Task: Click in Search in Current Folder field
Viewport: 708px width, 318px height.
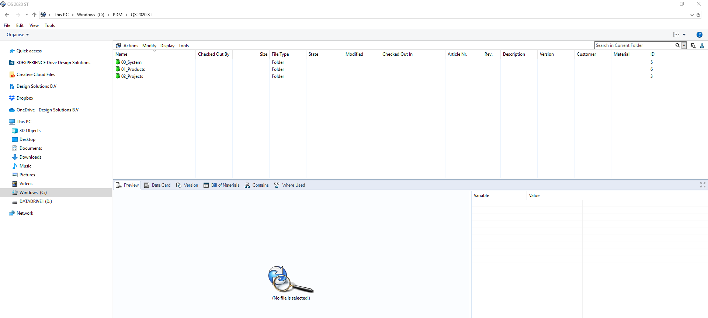Action: [634, 45]
